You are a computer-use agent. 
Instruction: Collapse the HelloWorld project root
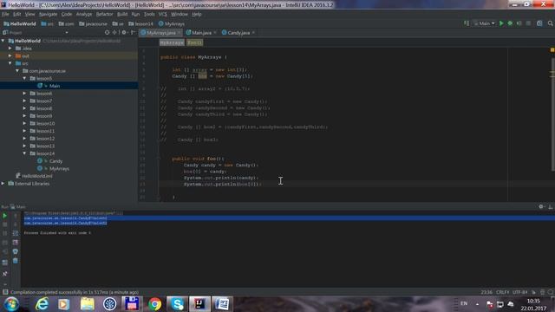coord(3,41)
